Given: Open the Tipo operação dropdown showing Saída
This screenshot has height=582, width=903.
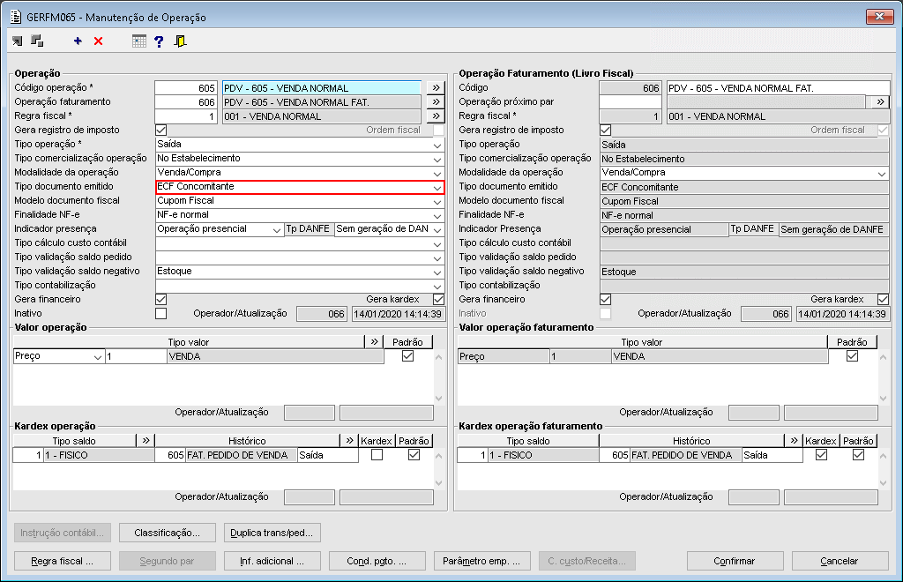Looking at the screenshot, I should pyautogui.click(x=437, y=145).
